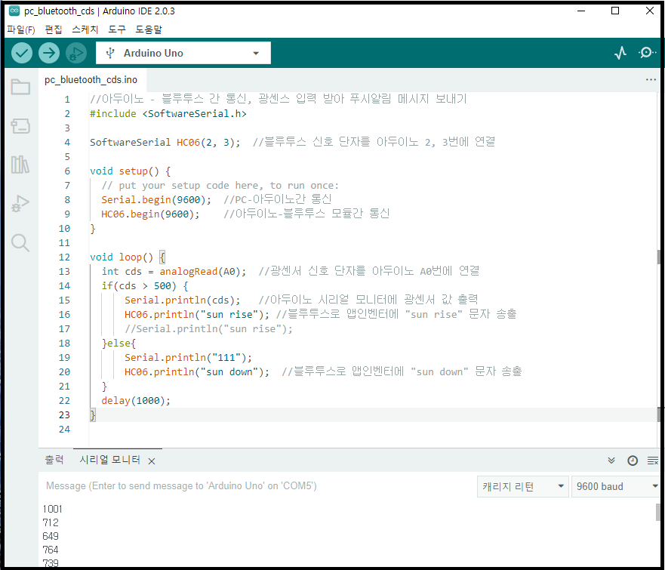Click on void setup() line
Image resolution: width=665 pixels, height=570 pixels.
130,171
